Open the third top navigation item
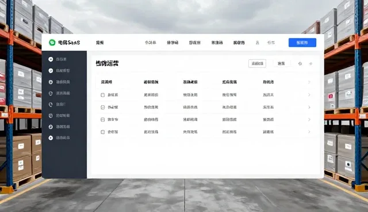 click(x=172, y=43)
